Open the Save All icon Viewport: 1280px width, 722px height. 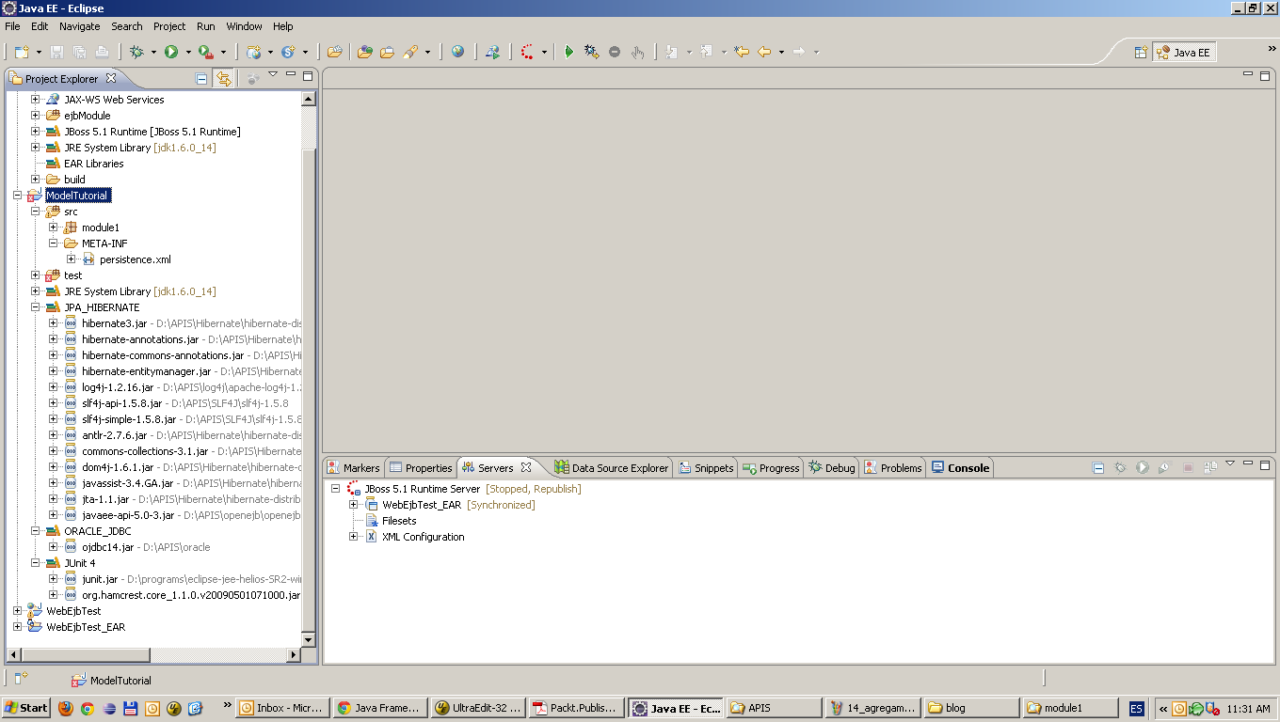click(80, 52)
